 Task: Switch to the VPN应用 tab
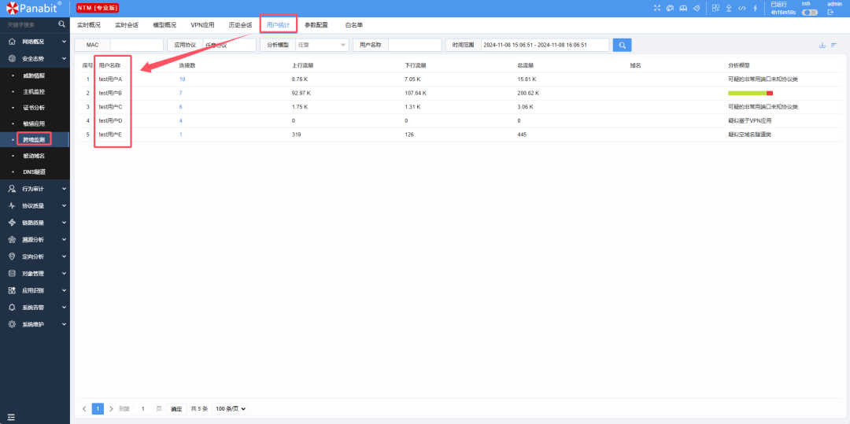click(x=203, y=25)
